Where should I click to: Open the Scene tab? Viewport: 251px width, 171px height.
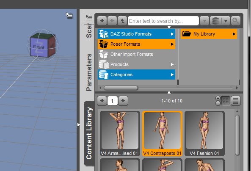pyautogui.click(x=89, y=31)
